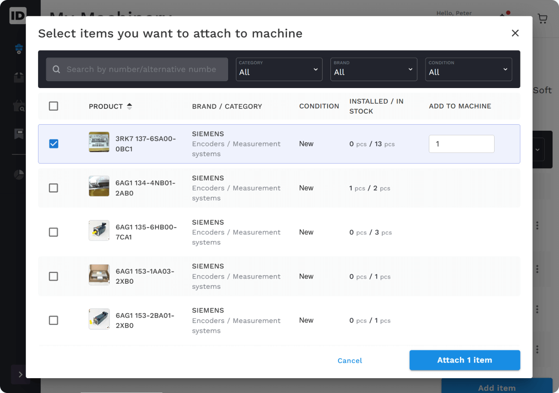Focus the search by number field
The image size is (559, 393).
click(141, 70)
